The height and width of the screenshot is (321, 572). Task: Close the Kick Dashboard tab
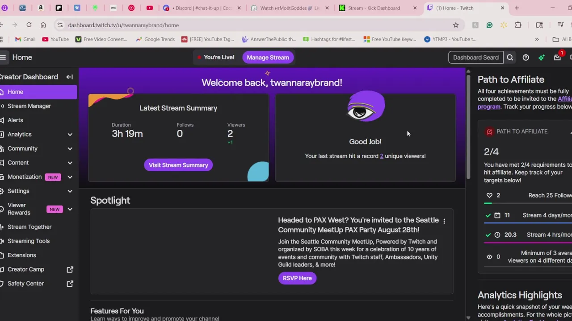click(415, 8)
